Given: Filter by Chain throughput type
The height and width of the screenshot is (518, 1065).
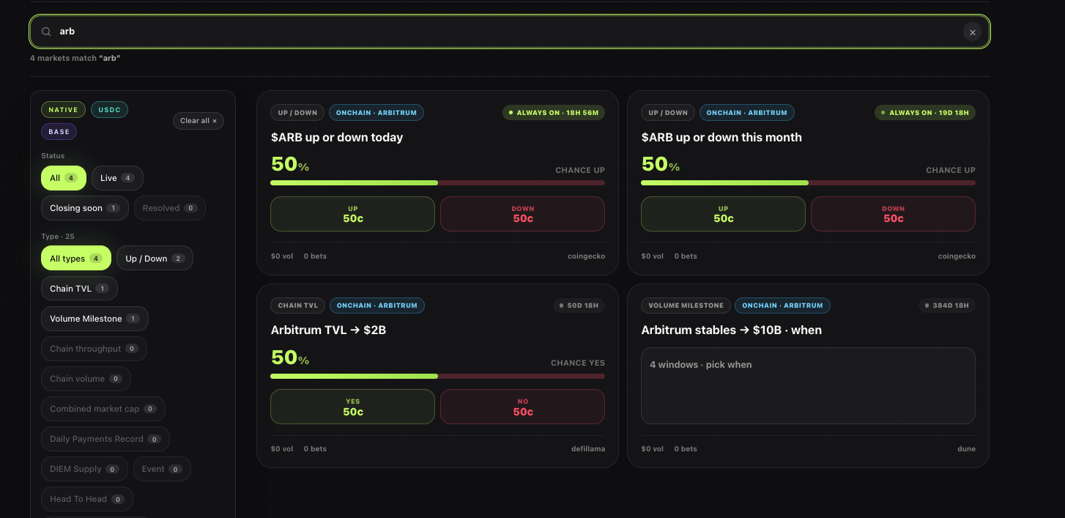Looking at the screenshot, I should pyautogui.click(x=94, y=349).
